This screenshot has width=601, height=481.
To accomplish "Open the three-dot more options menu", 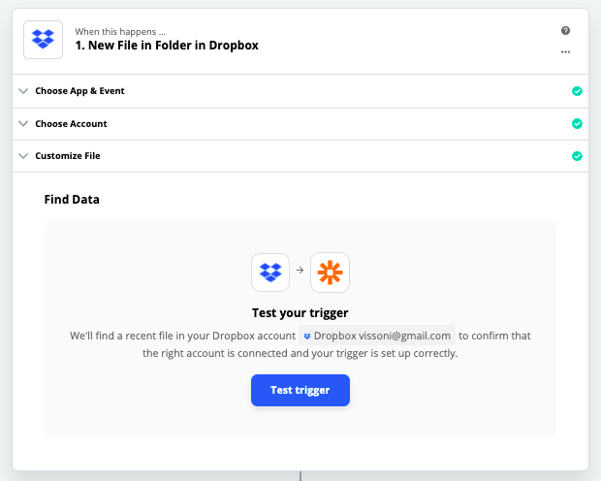I will pos(565,51).
